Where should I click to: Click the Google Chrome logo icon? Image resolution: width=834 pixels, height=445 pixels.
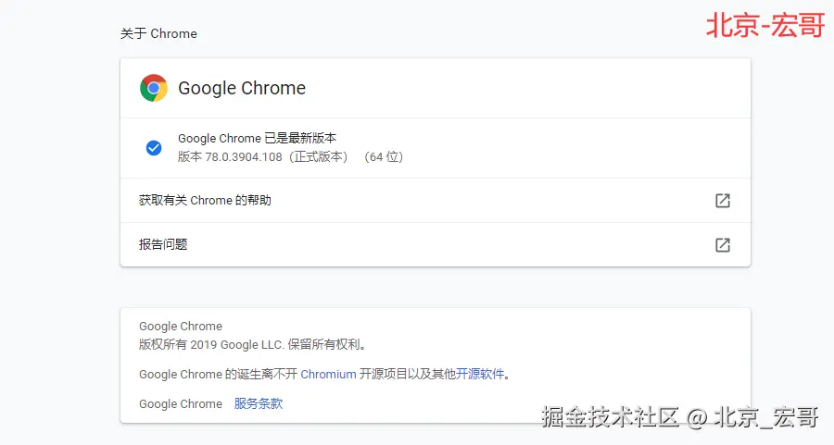point(154,88)
